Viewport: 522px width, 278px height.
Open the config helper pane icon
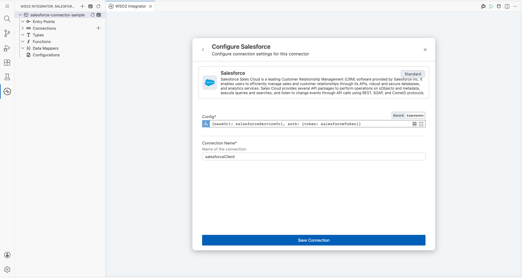(x=415, y=124)
